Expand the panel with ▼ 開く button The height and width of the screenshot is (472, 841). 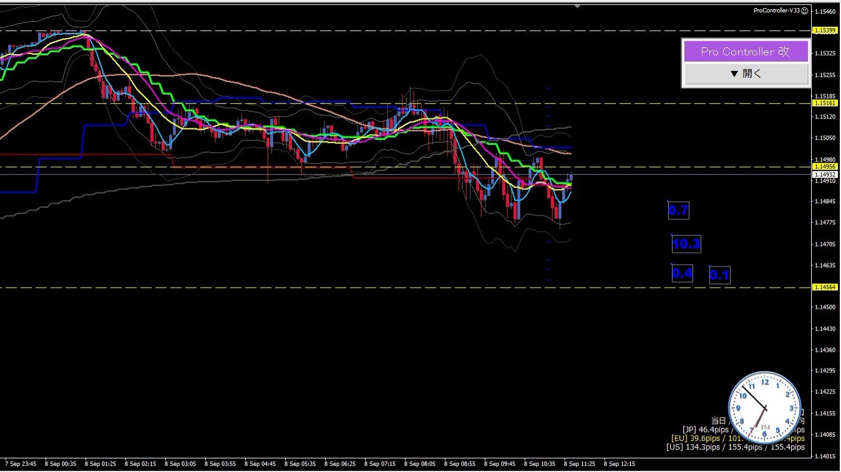[x=746, y=73]
